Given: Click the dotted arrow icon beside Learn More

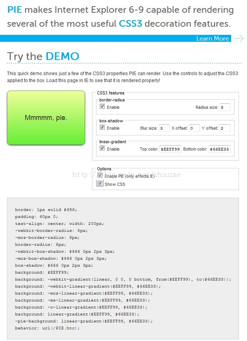Looking at the screenshot, I should pos(239,38).
